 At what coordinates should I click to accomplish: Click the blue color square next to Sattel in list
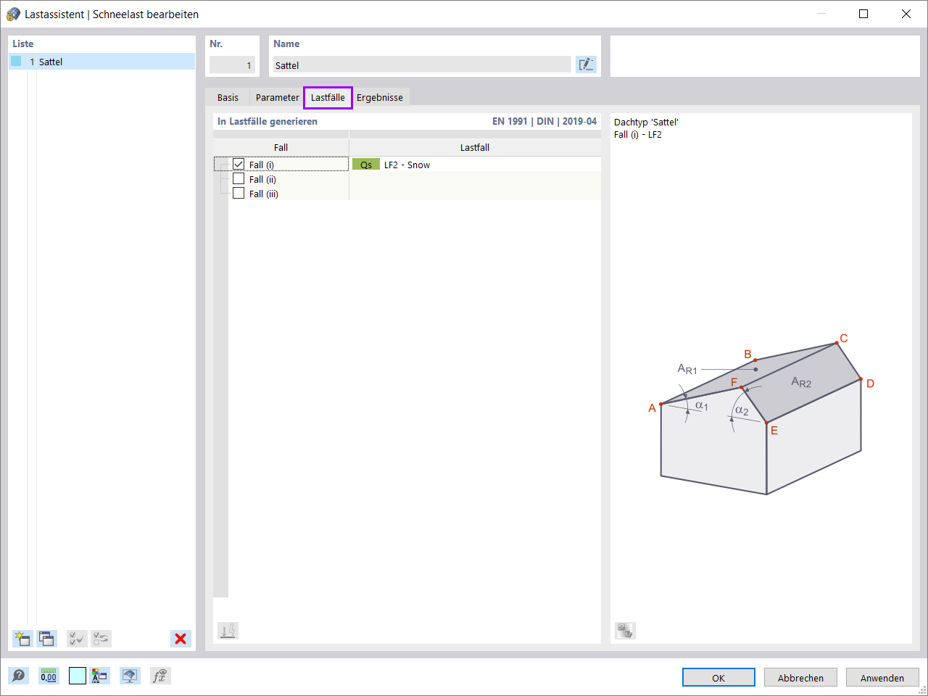[x=16, y=62]
